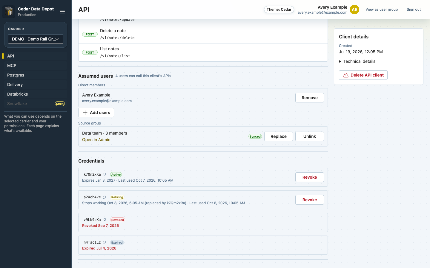Switch the Theme: Cedar button
Screen dimensions: 430x268
point(279,10)
